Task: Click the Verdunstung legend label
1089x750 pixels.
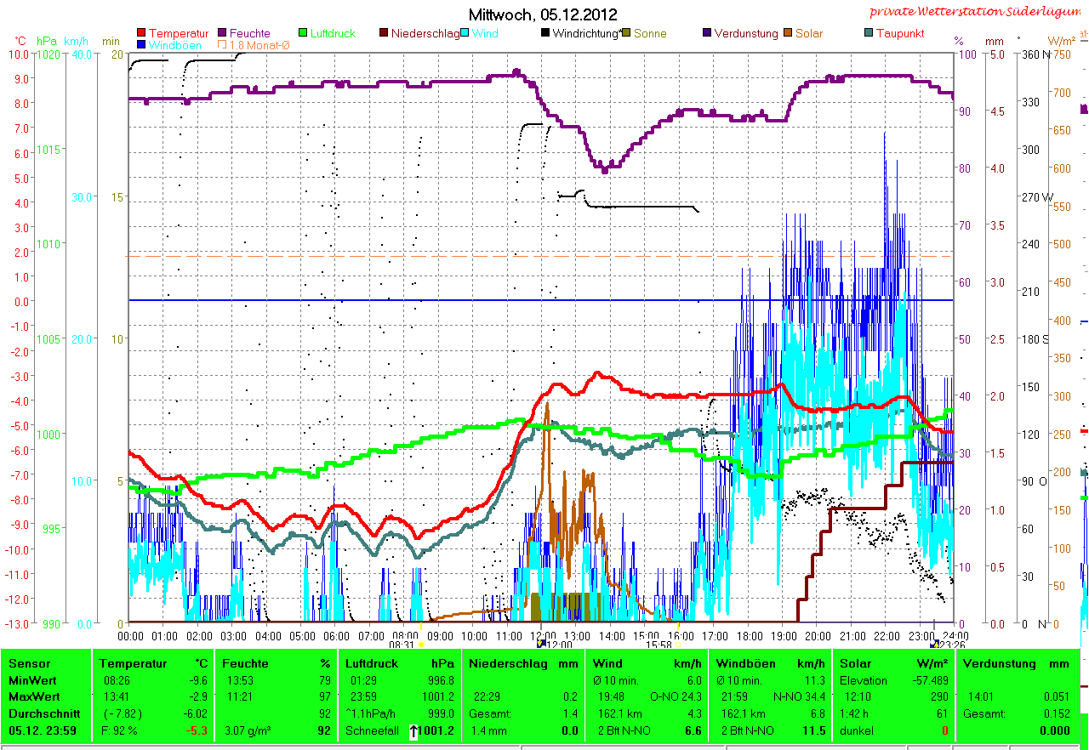Action: 745,33
